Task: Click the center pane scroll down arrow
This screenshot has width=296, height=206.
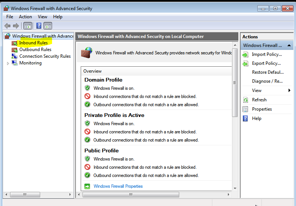Action: (x=235, y=188)
